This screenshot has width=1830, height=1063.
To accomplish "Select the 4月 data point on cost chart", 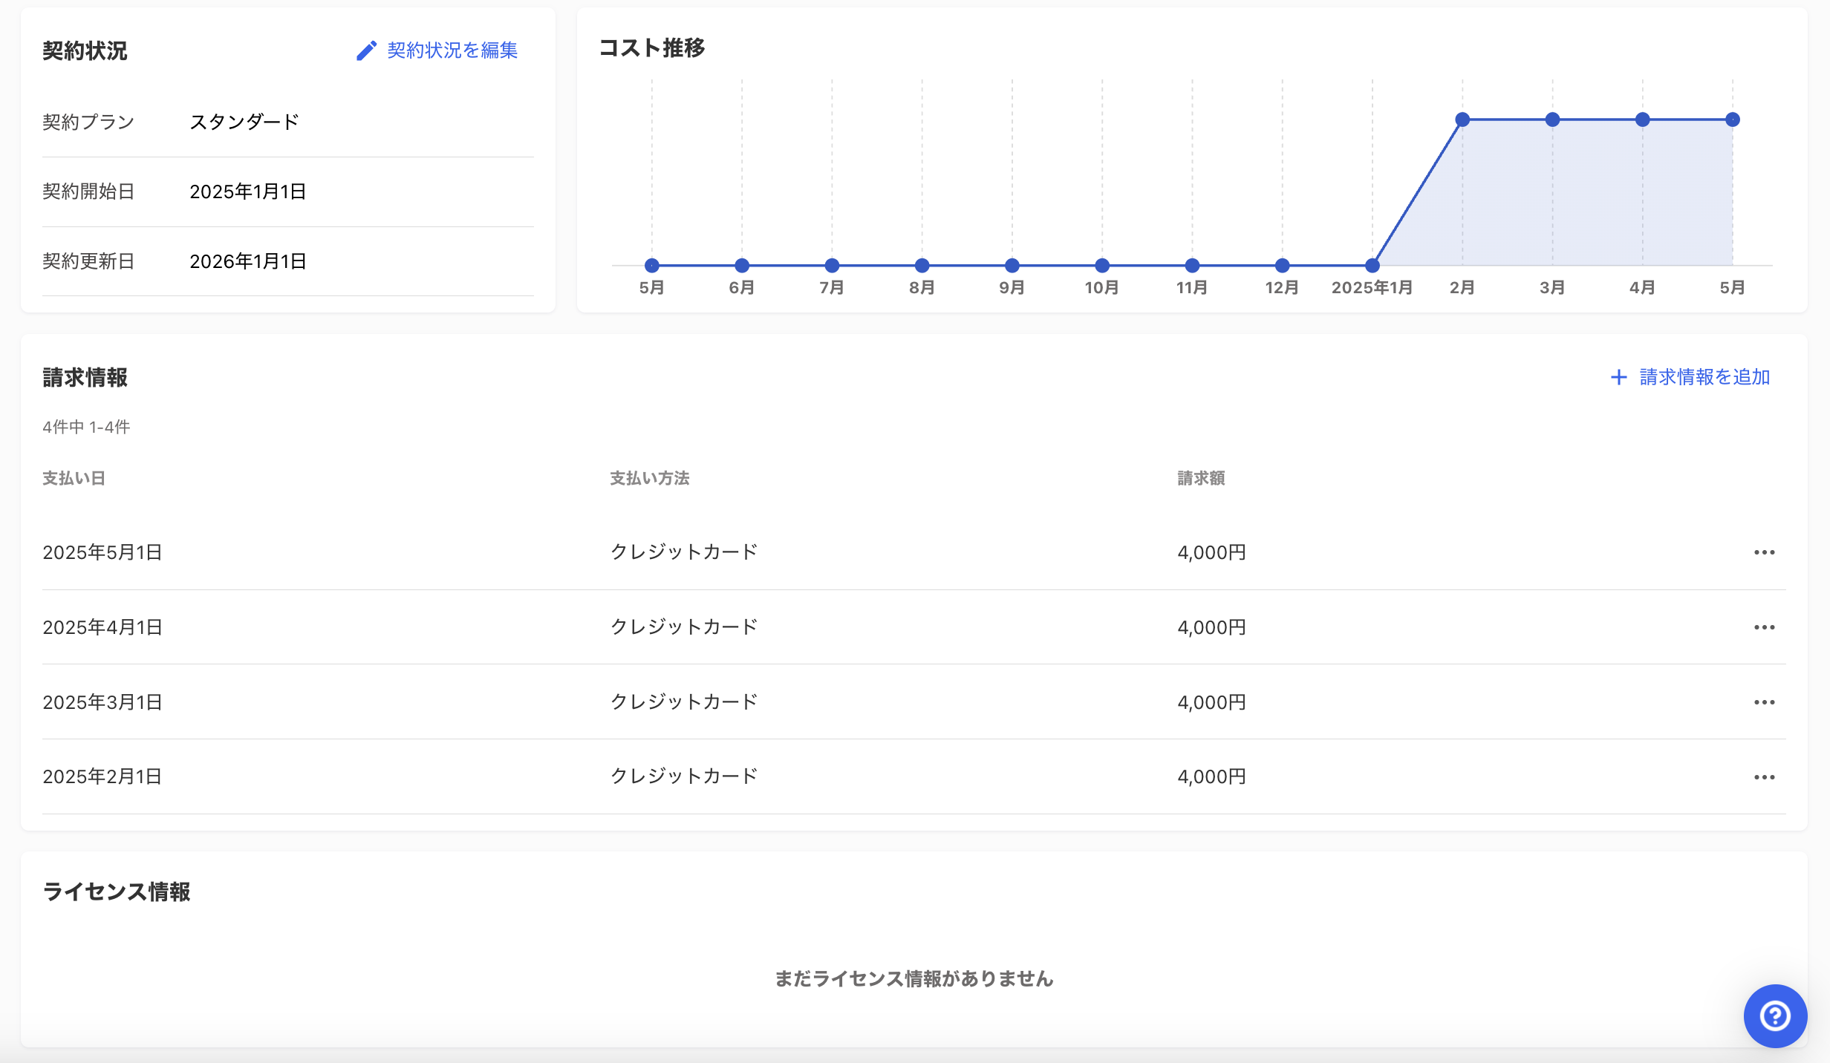I will tap(1643, 120).
